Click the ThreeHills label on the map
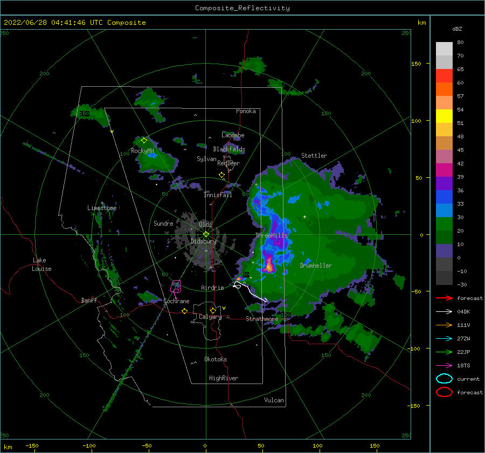Screen dimensions: 485x453 tap(271, 235)
